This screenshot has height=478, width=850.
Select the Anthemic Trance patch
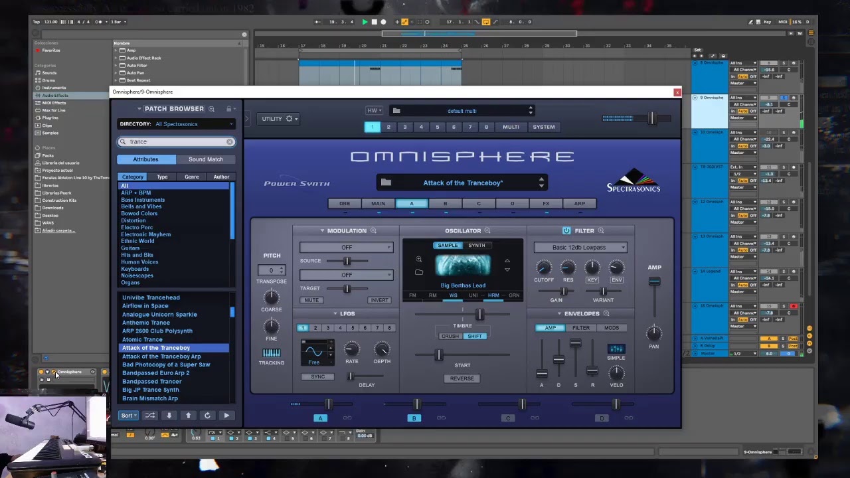(x=146, y=323)
